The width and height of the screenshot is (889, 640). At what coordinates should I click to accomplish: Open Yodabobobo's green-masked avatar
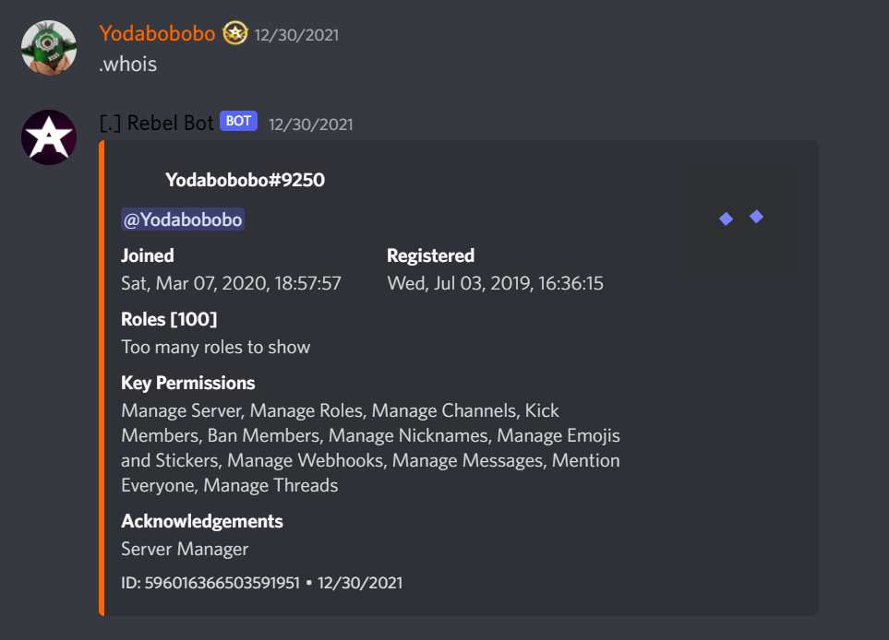tap(49, 48)
